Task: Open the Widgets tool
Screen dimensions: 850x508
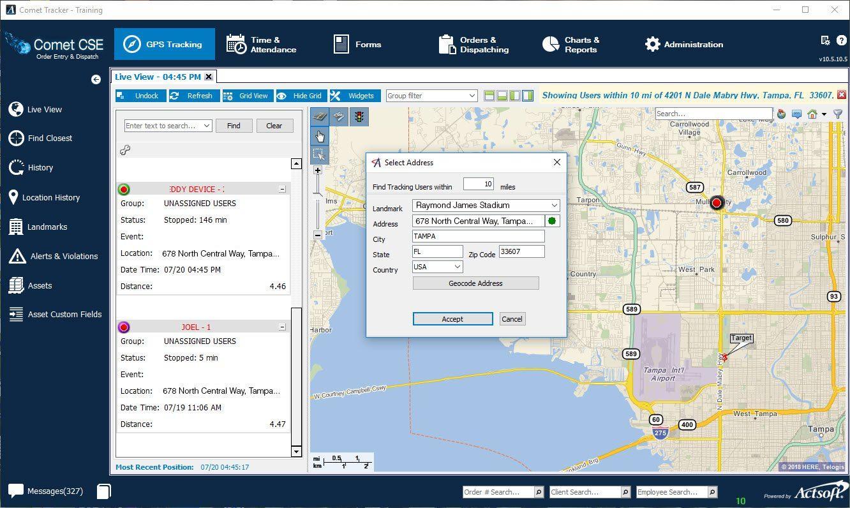Action: click(355, 96)
